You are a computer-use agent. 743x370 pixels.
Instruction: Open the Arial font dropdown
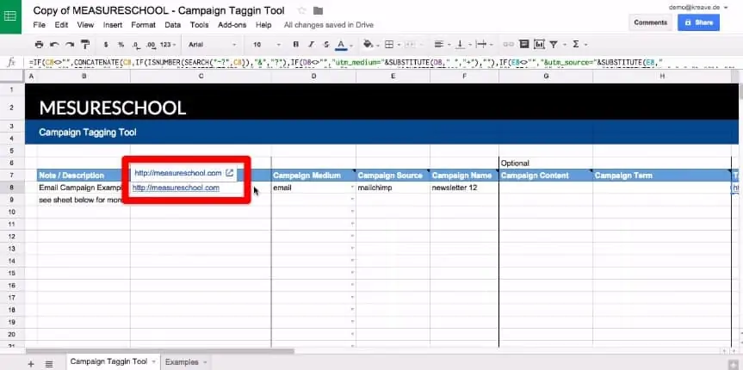[212, 45]
